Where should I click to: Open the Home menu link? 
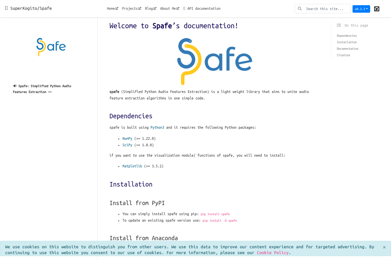point(112,8)
